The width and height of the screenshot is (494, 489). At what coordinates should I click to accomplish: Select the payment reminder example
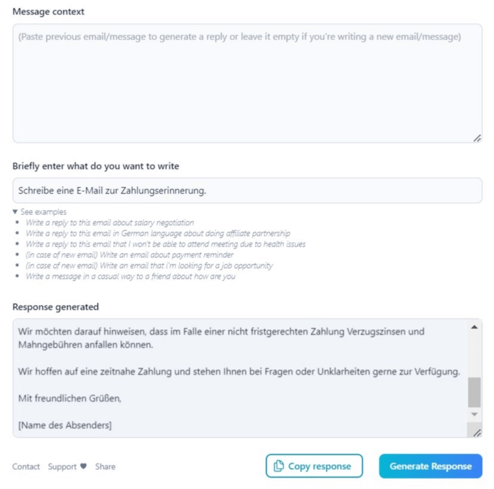click(x=129, y=255)
